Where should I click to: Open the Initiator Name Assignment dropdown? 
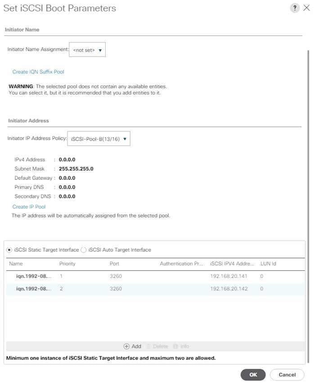pyautogui.click(x=87, y=49)
